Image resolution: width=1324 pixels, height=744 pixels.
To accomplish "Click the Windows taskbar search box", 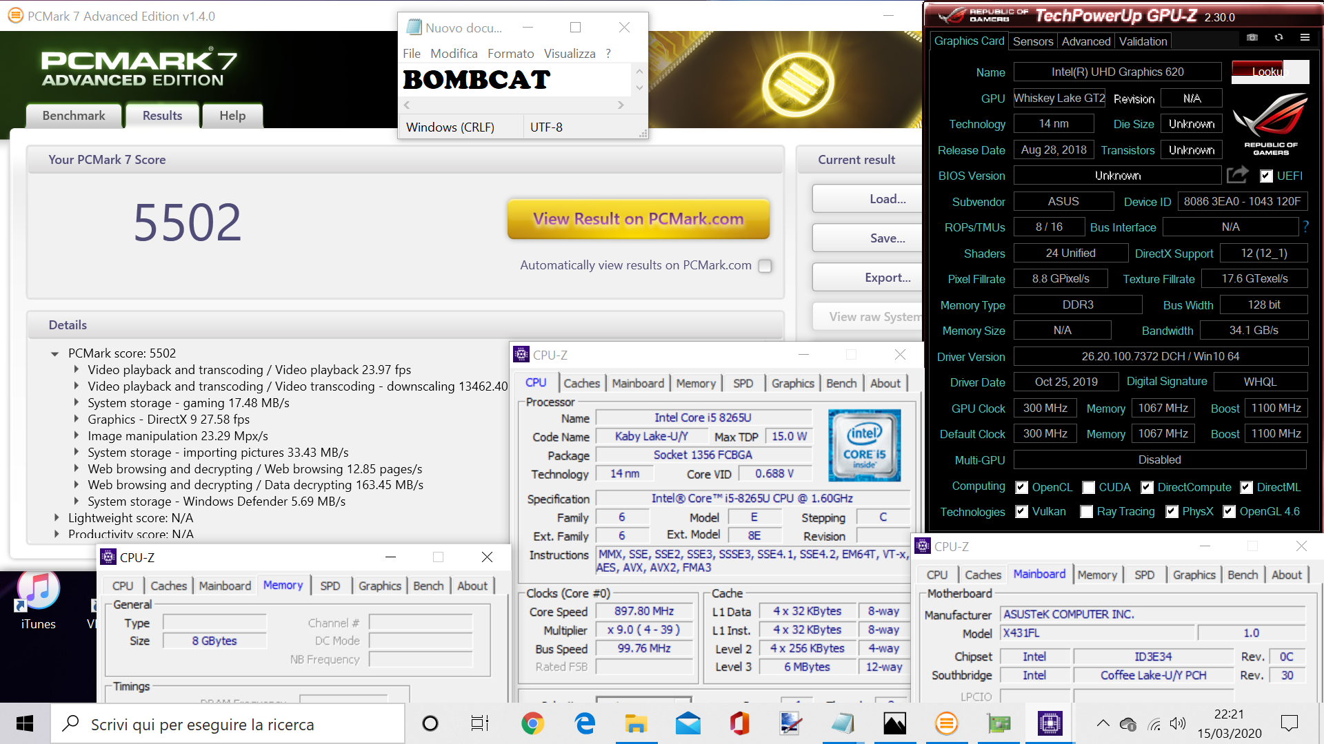I will pyautogui.click(x=228, y=723).
